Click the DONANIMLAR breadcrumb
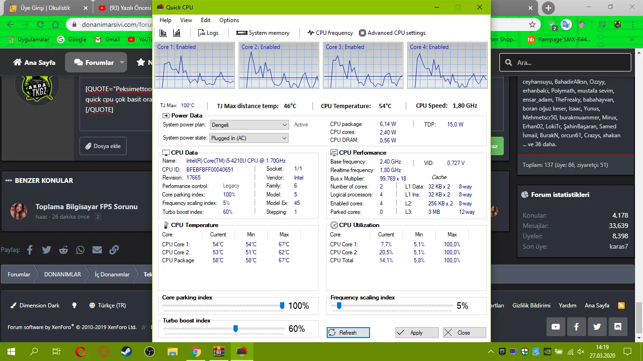This screenshot has width=643, height=361. tap(63, 275)
